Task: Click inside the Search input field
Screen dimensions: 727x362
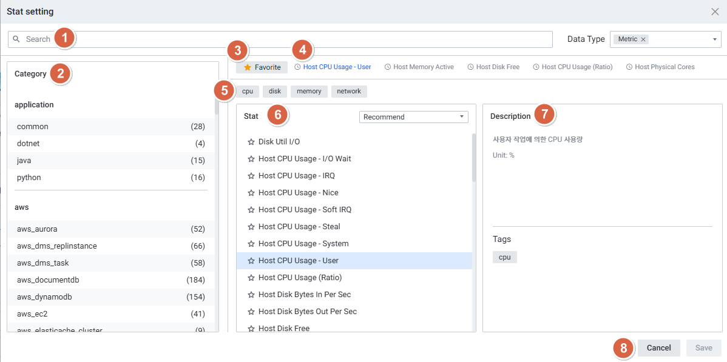Action: tap(303, 39)
